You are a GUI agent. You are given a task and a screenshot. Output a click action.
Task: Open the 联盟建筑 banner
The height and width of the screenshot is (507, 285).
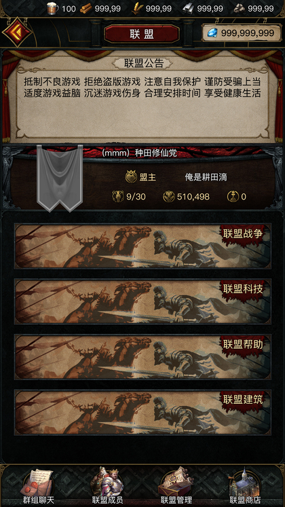tap(142, 412)
